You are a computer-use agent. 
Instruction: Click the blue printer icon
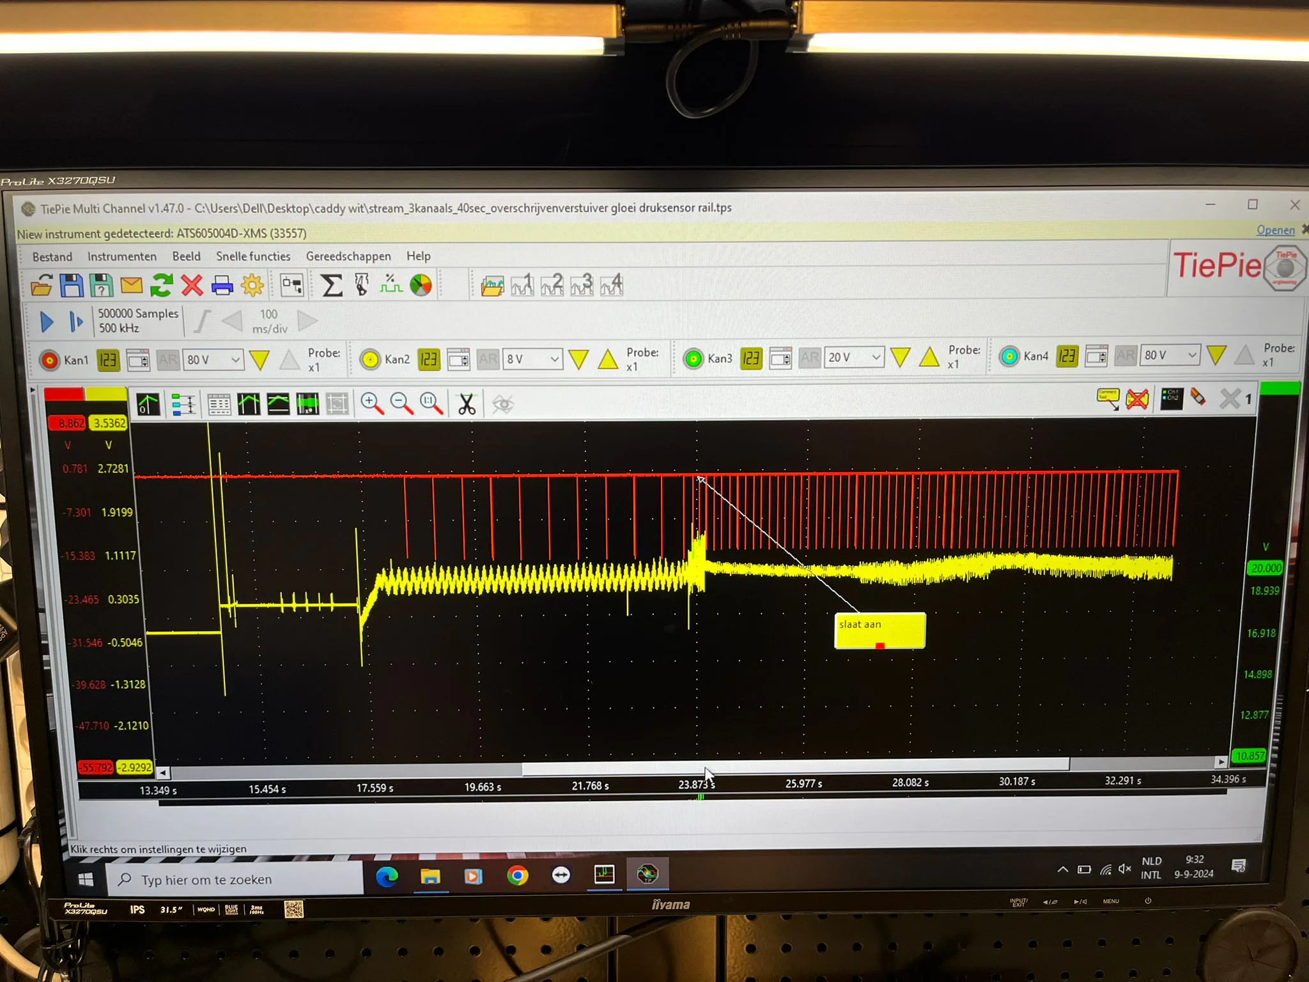(x=222, y=285)
